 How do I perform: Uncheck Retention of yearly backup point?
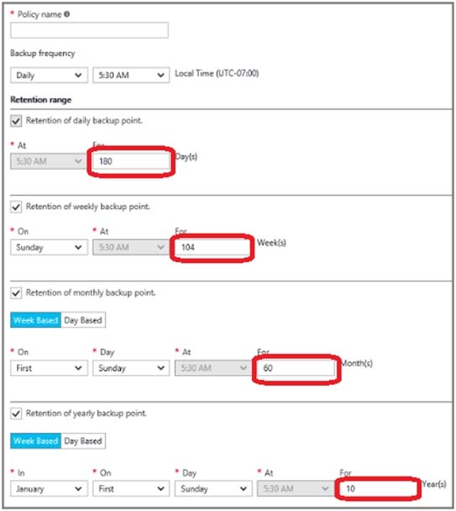coord(16,414)
